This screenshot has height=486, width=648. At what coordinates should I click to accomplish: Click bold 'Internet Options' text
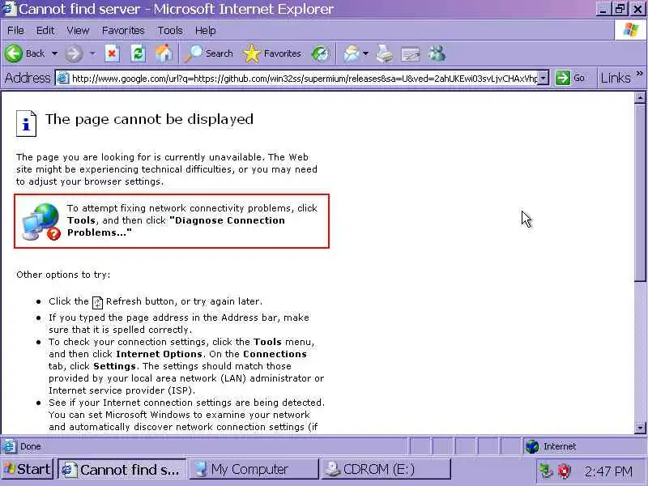tap(159, 354)
